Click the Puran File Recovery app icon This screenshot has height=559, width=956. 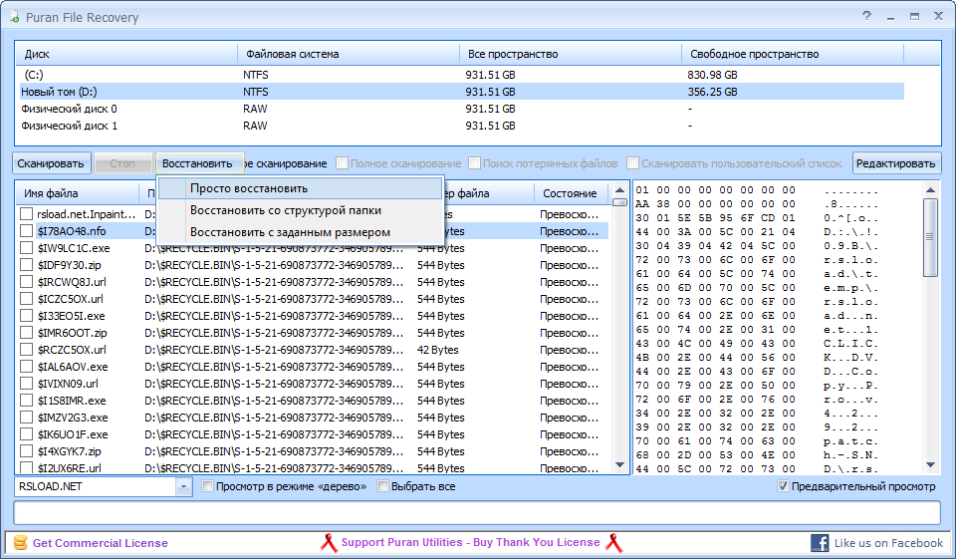point(13,17)
